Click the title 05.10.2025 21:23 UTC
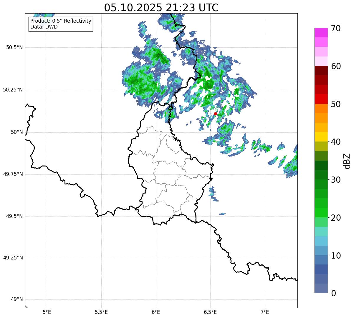 [161, 8]
